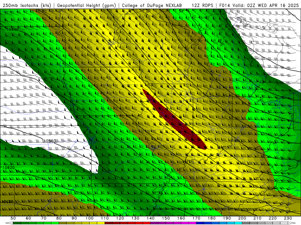
Task: Click the 220 value on the color scale
Action: 272,218
